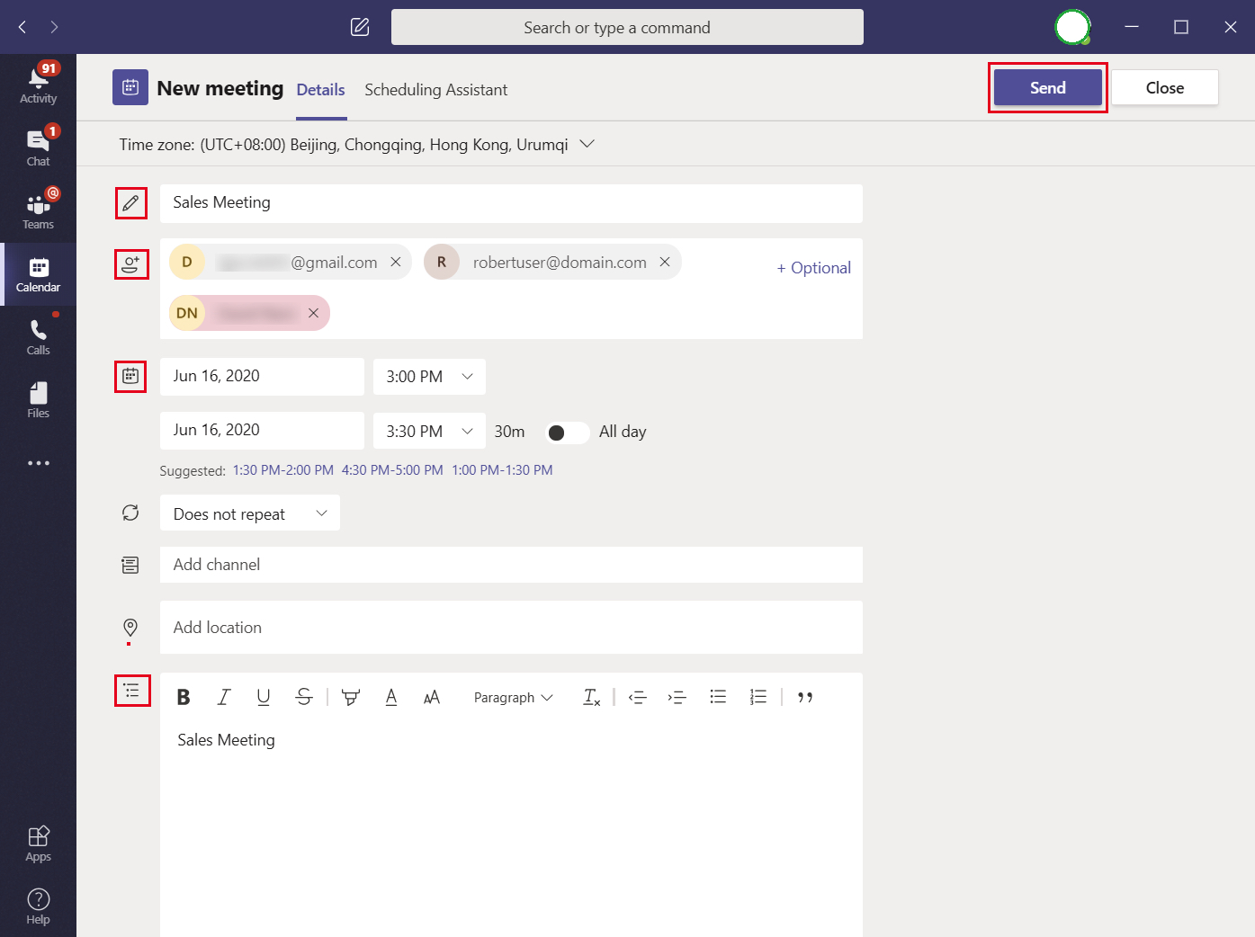Click the Sales Meeting title field
Screen dimensions: 1255x937
511,203
